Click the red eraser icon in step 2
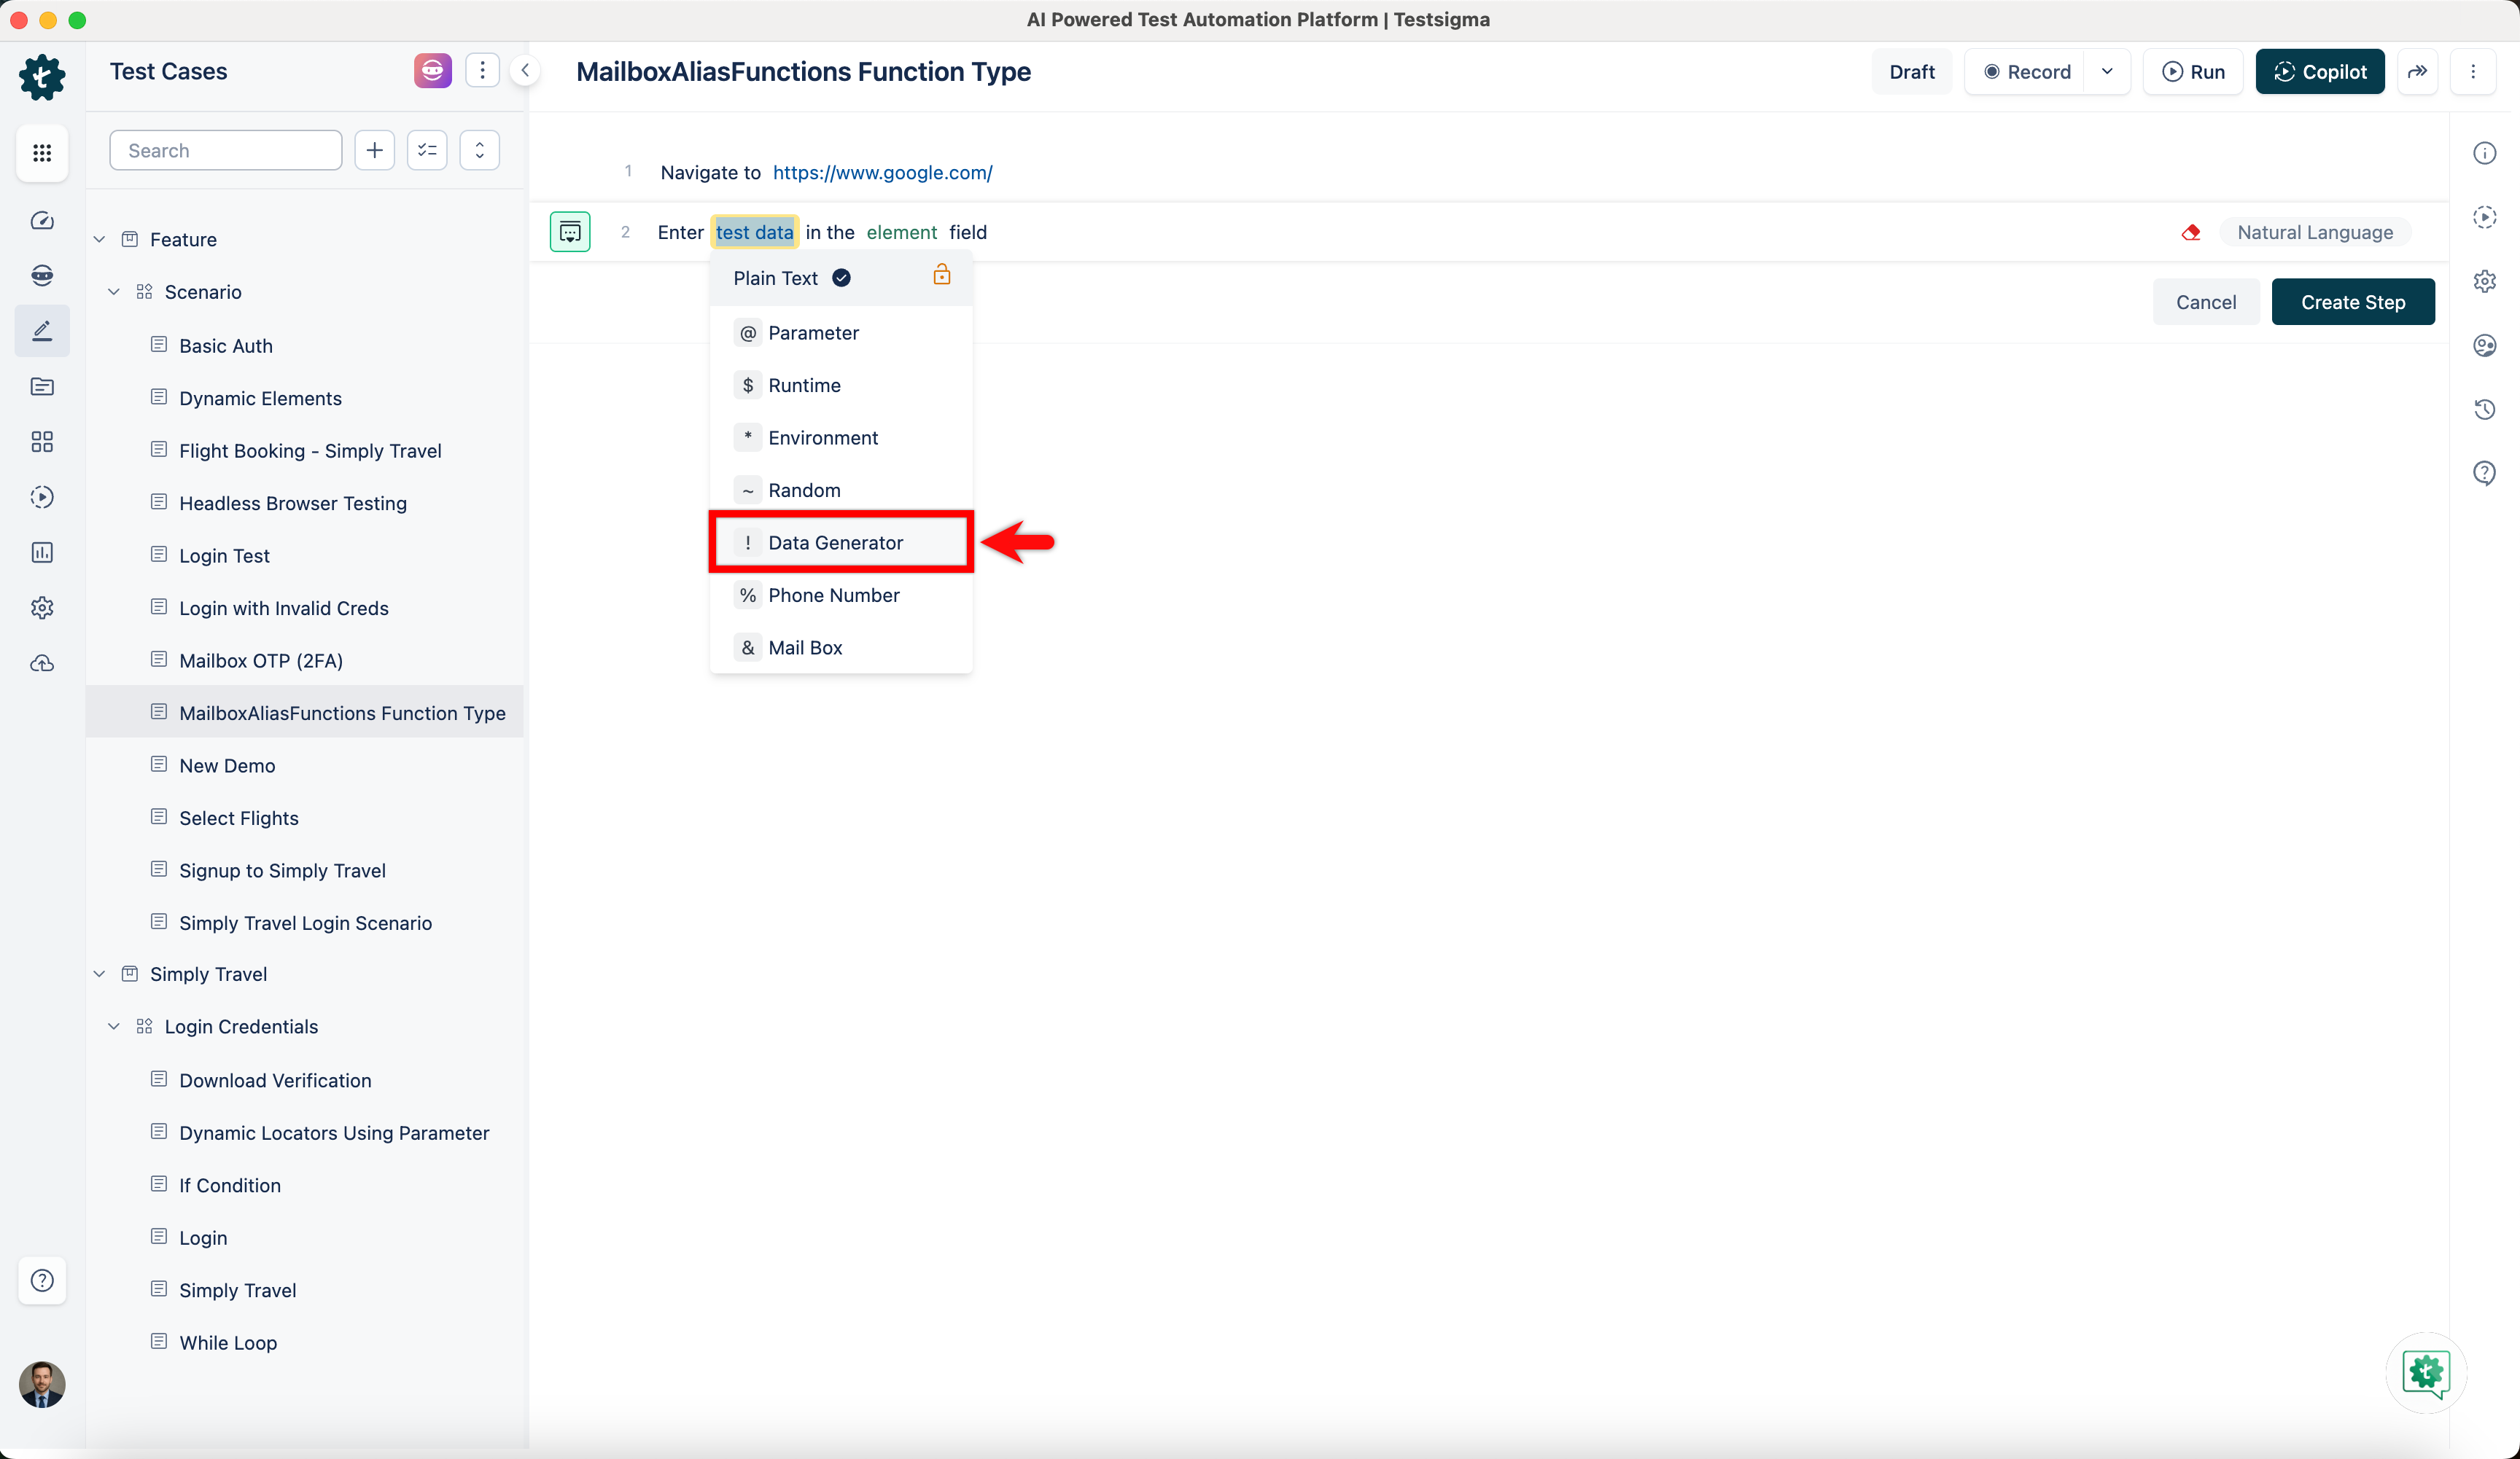 (2191, 232)
